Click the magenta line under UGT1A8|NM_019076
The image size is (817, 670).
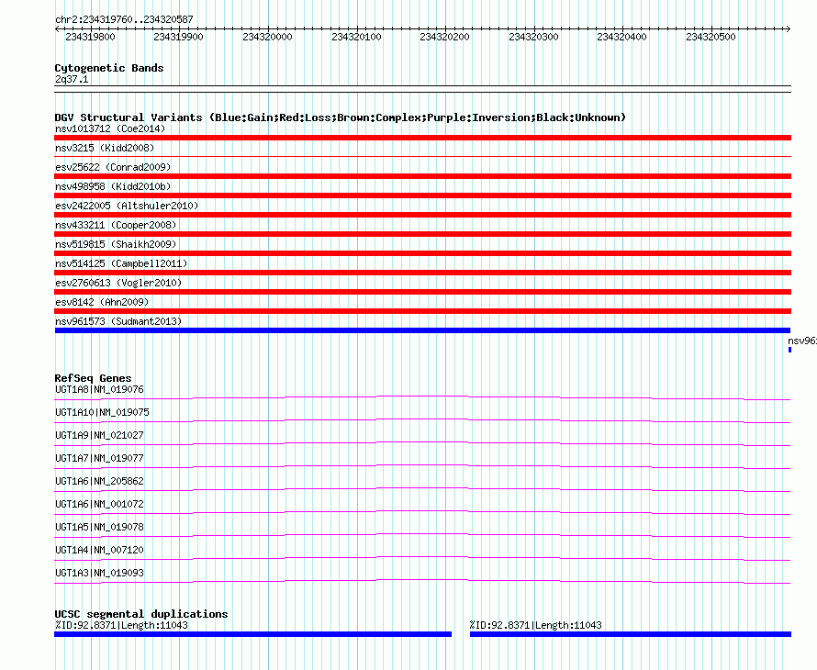click(422, 398)
